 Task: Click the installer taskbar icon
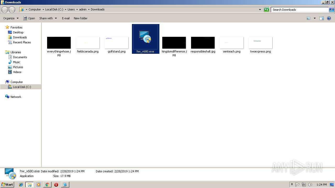65,185
